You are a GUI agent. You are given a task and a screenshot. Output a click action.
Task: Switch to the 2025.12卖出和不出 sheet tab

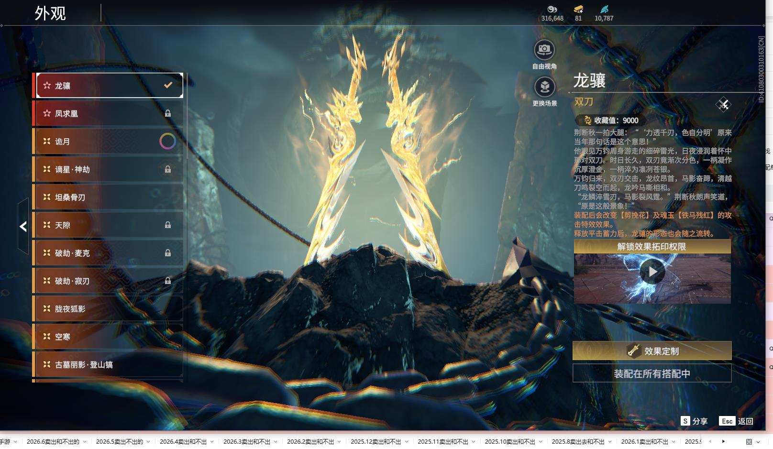click(376, 442)
